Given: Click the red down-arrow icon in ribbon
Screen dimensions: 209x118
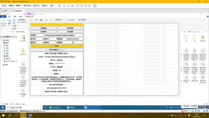Looking at the screenshot, I should tap(41, 20).
